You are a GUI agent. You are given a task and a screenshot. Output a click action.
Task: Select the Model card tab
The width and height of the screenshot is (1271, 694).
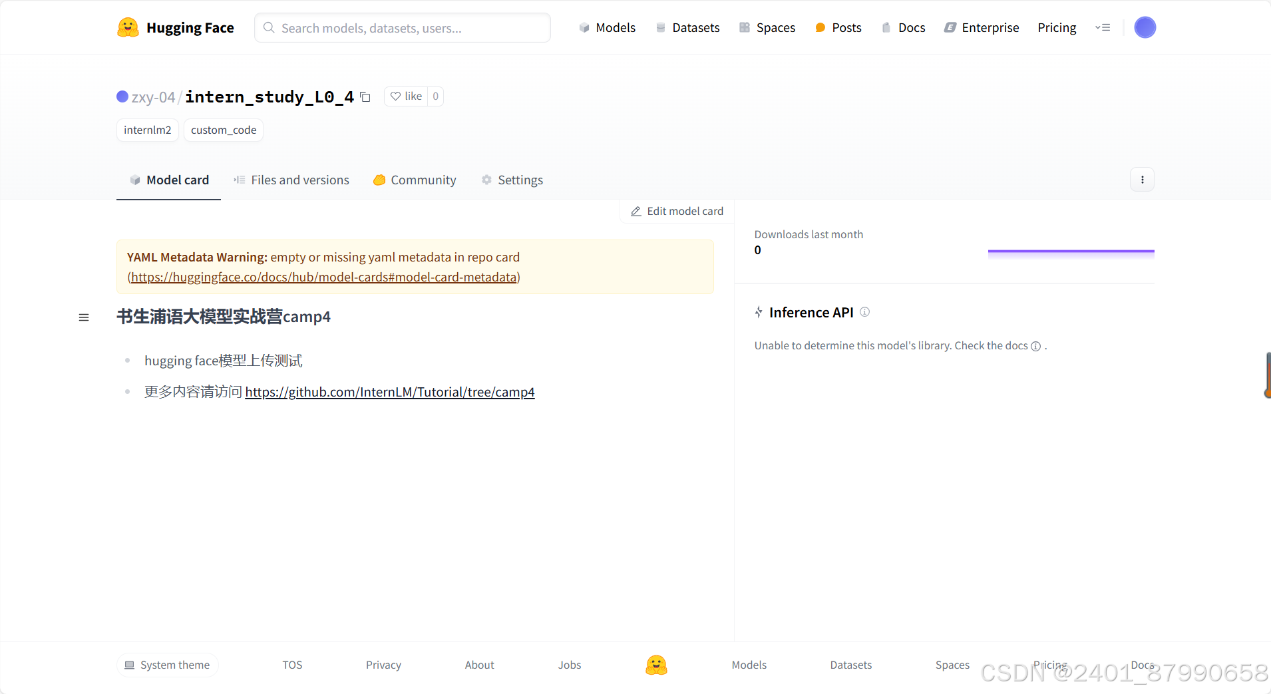point(169,180)
